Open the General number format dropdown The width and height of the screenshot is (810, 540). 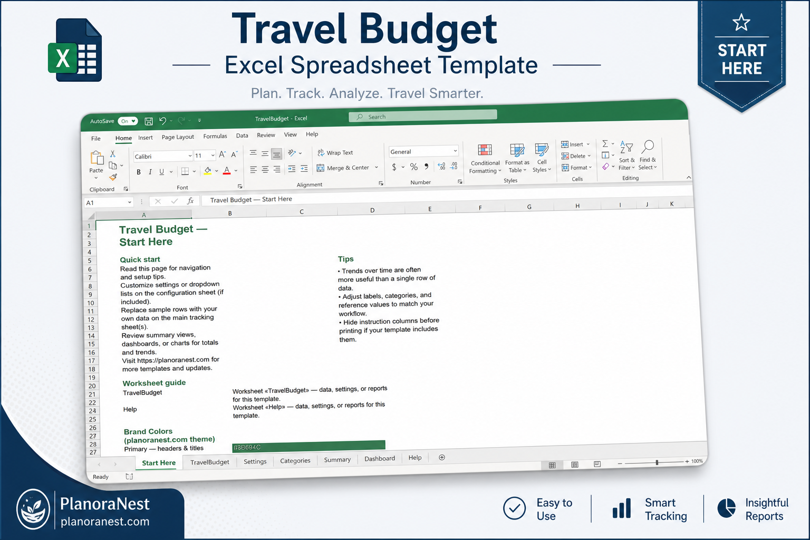455,151
